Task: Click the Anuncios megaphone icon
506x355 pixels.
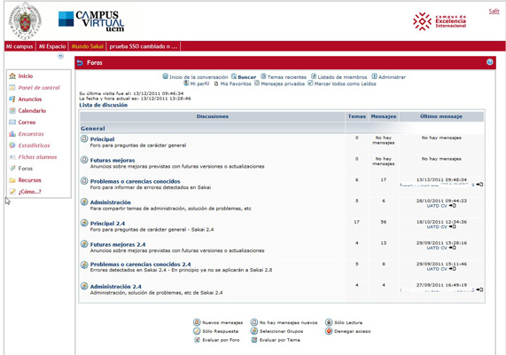Action: point(12,99)
